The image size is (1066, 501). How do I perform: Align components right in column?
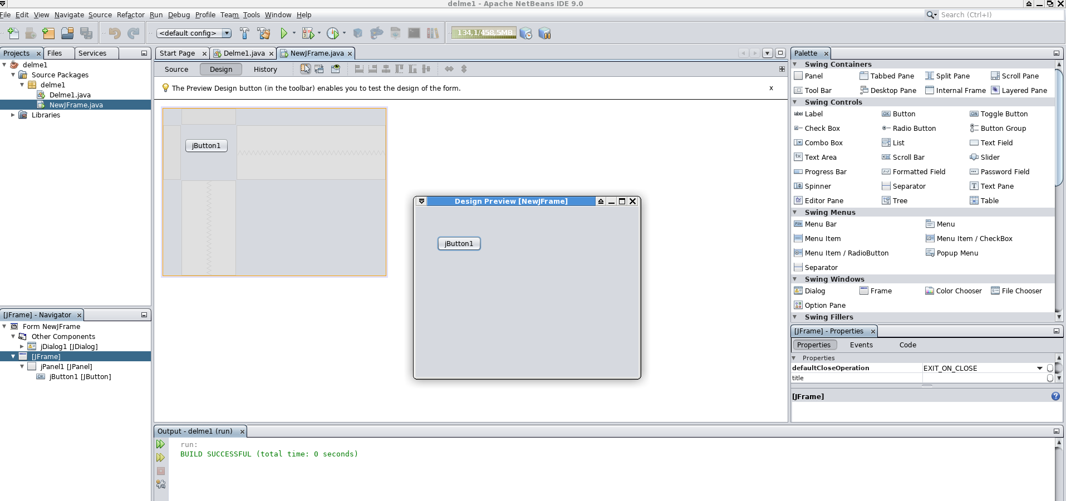(x=372, y=69)
